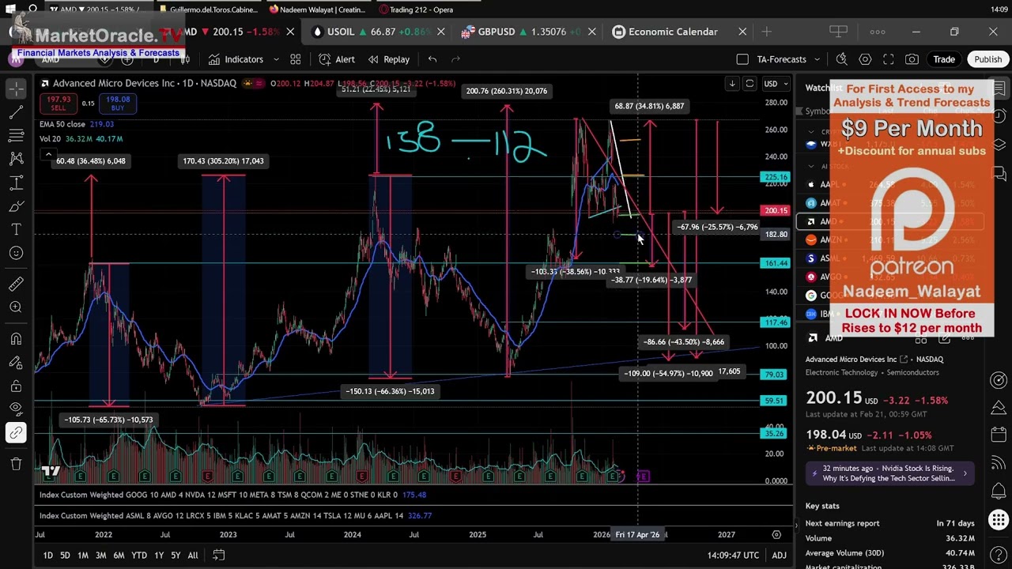This screenshot has width=1012, height=569.
Task: Toggle stay in drawing mode
Action: [x=16, y=363]
